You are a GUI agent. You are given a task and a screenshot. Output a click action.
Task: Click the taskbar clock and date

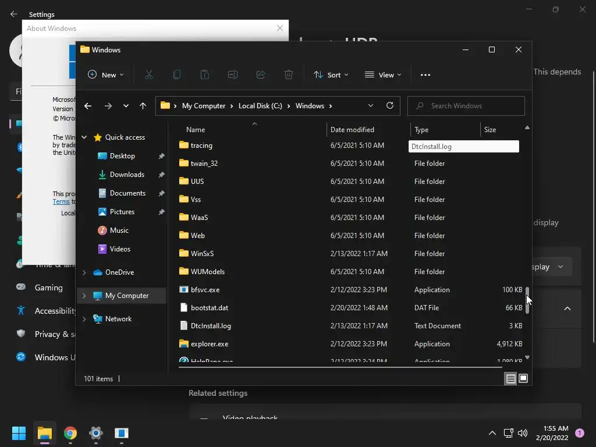pyautogui.click(x=552, y=433)
